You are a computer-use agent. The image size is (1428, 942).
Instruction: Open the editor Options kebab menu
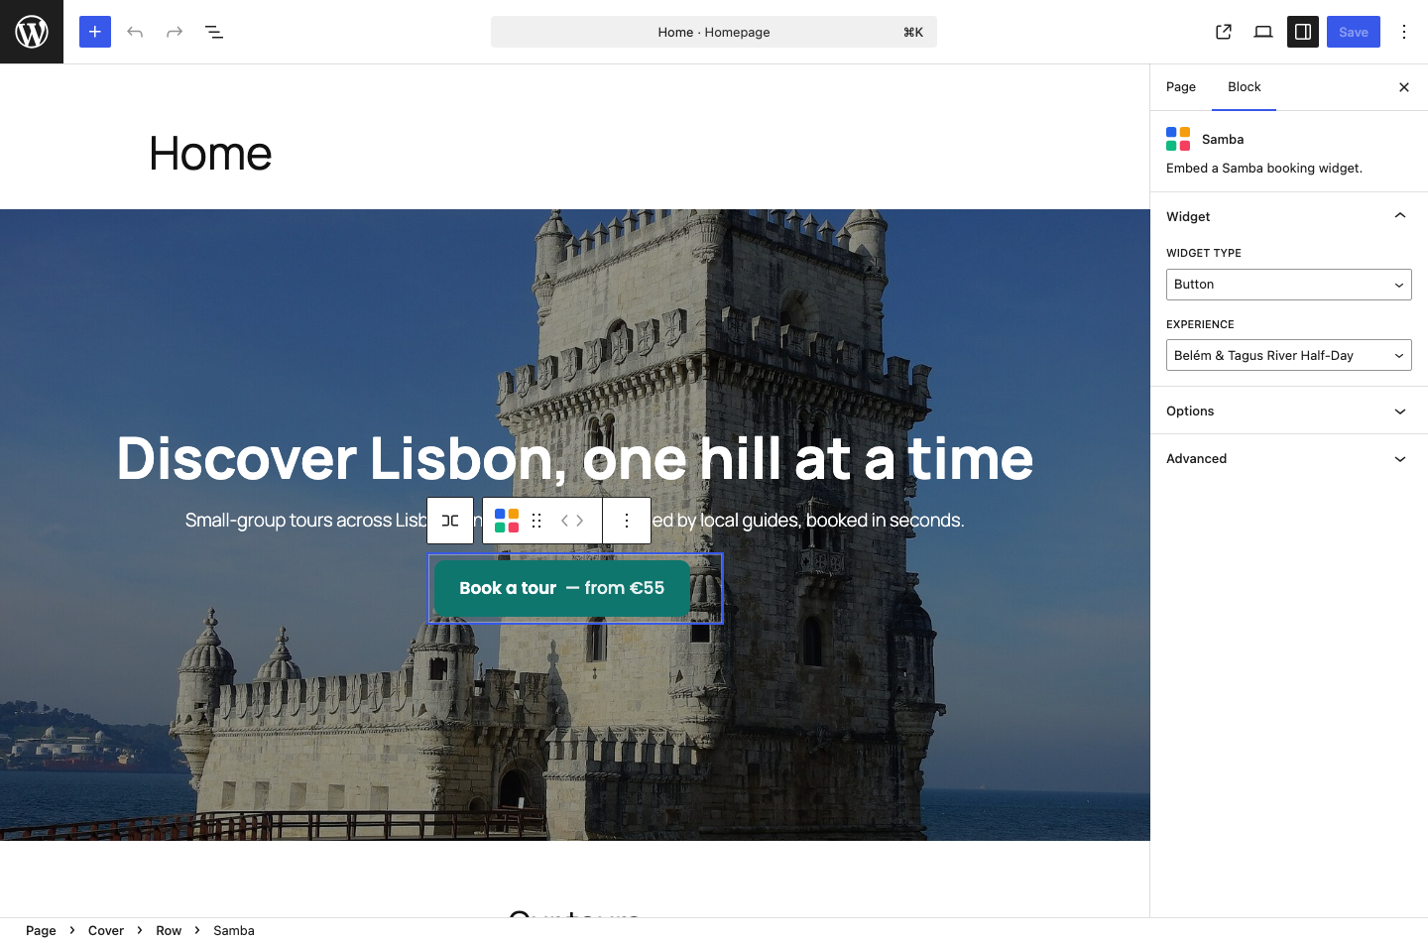pyautogui.click(x=1404, y=32)
